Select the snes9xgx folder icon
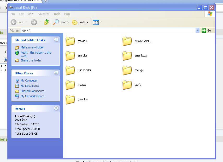Viewport: 223px width, 162px height. pos(127,56)
